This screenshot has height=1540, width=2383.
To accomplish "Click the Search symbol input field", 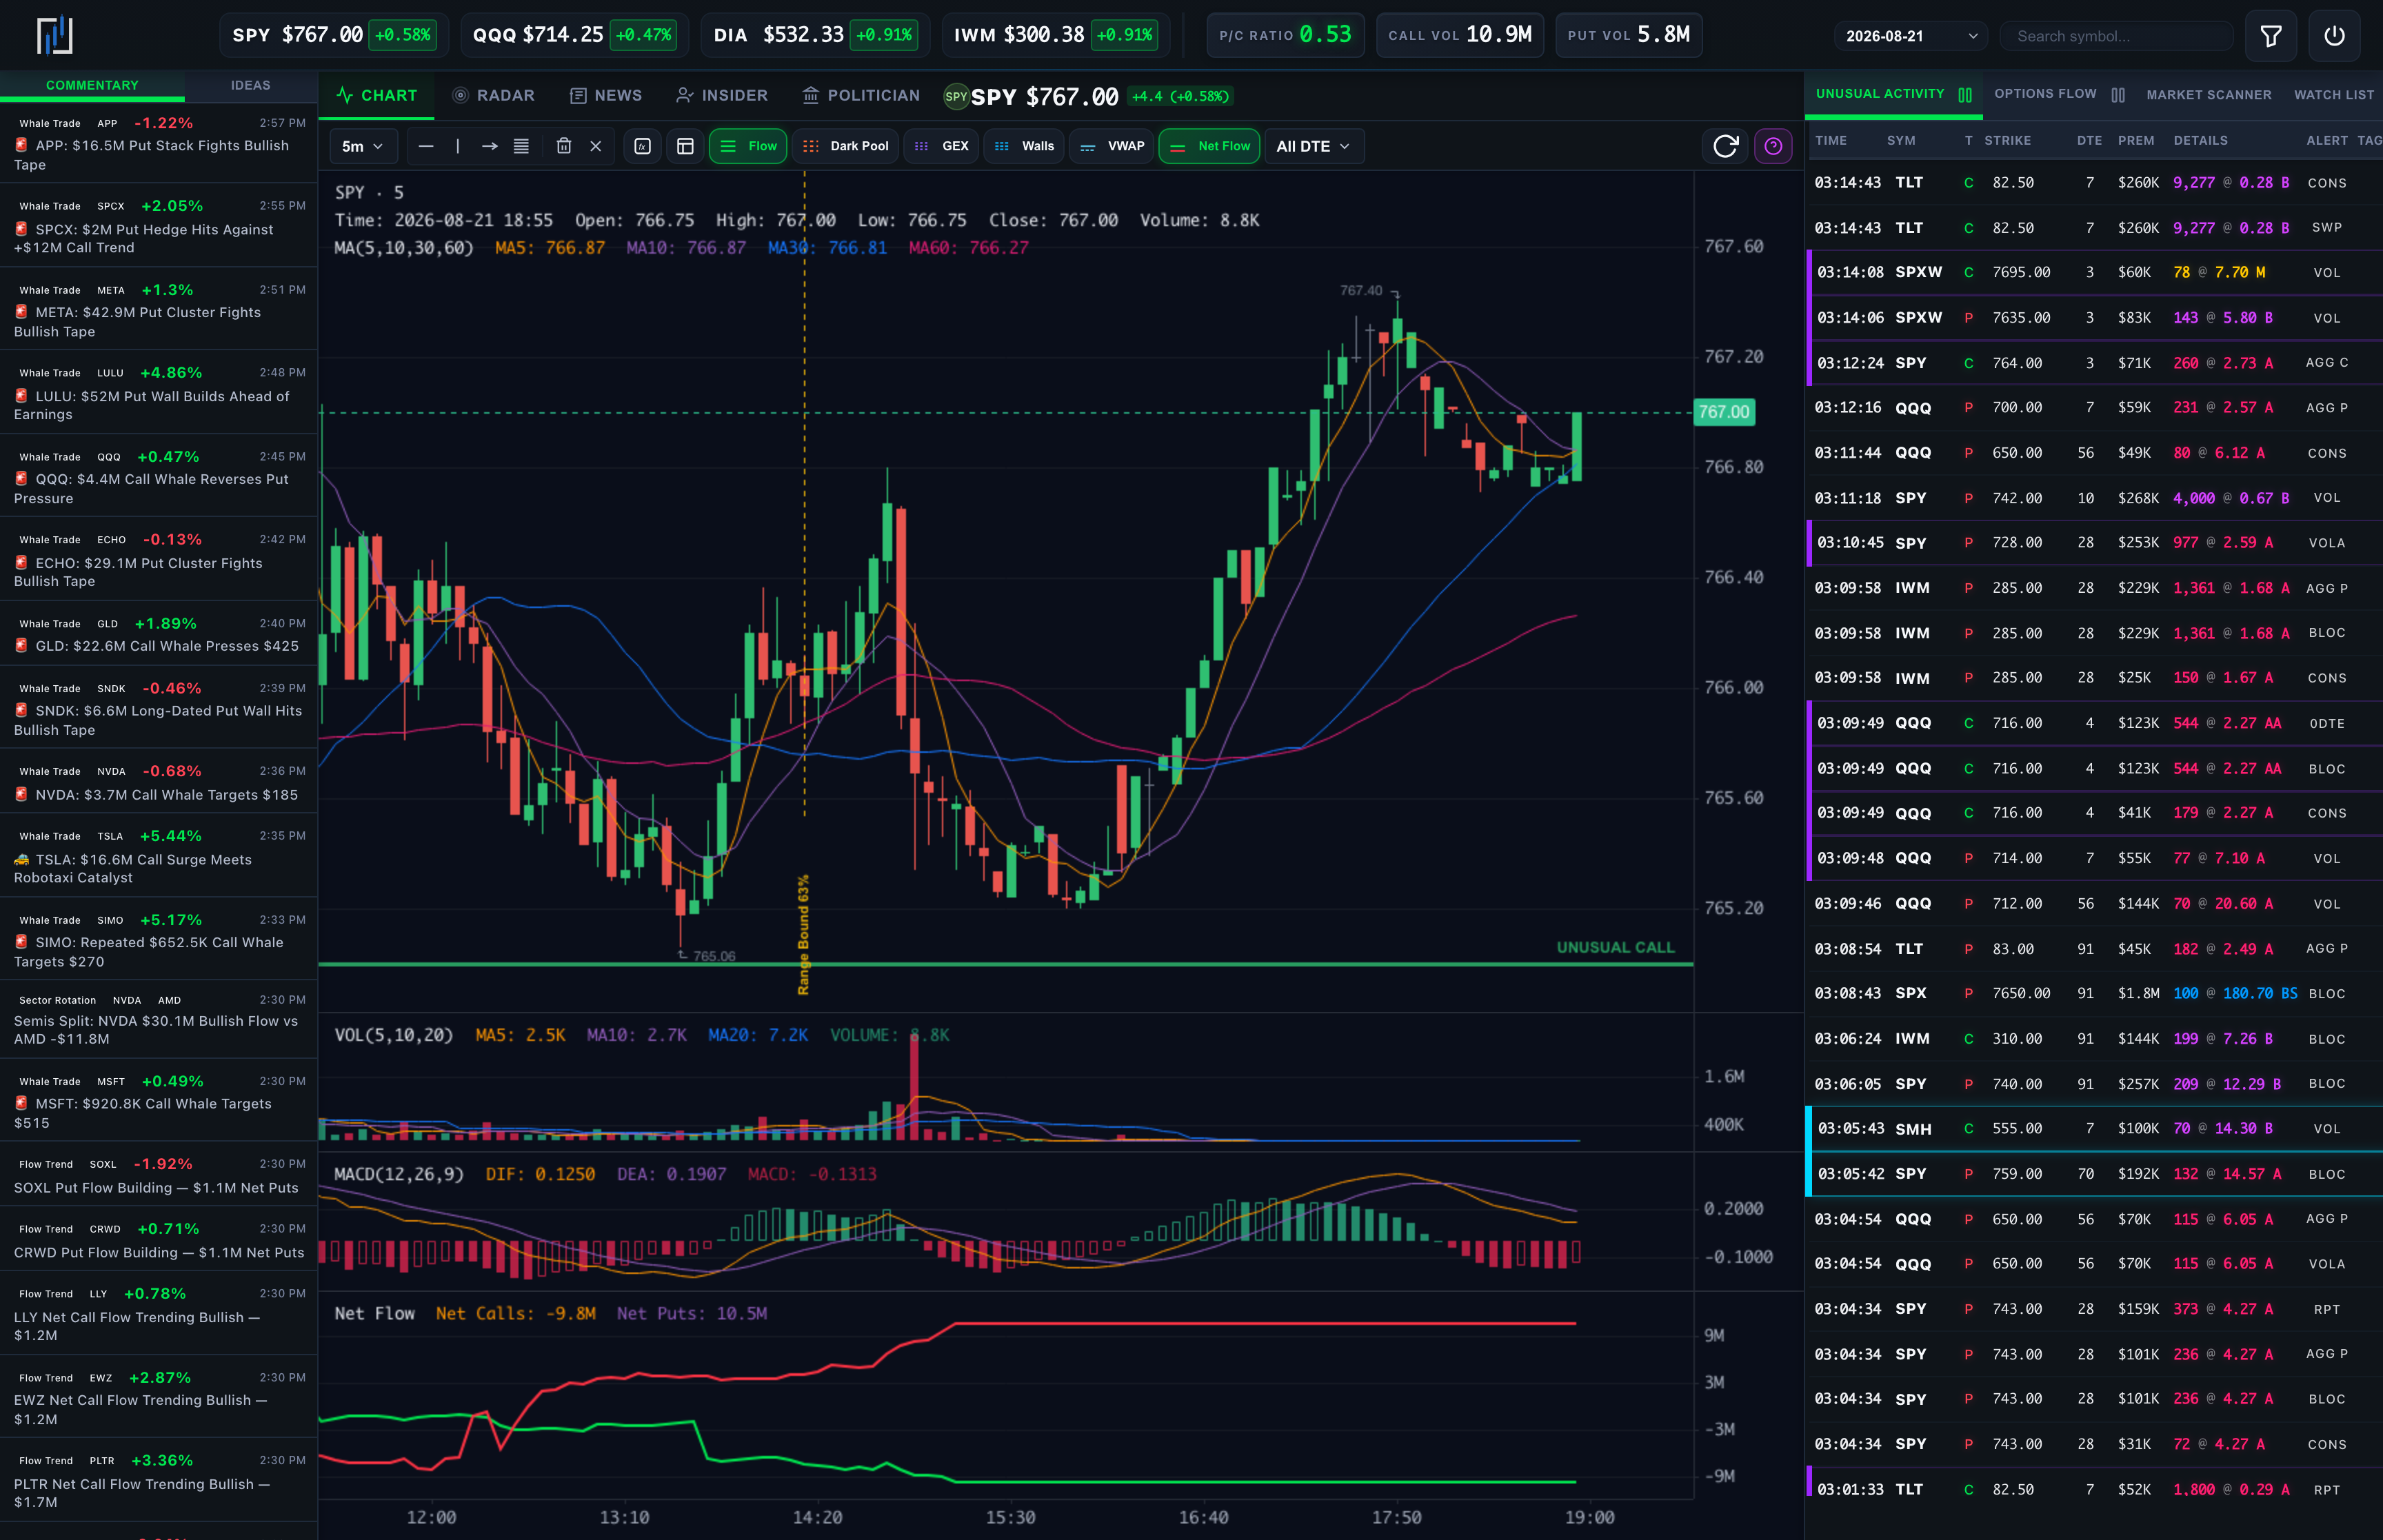I will 2115,36.
